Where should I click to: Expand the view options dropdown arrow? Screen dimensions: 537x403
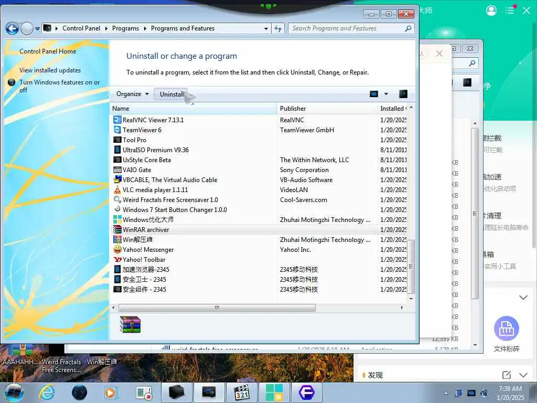(386, 94)
